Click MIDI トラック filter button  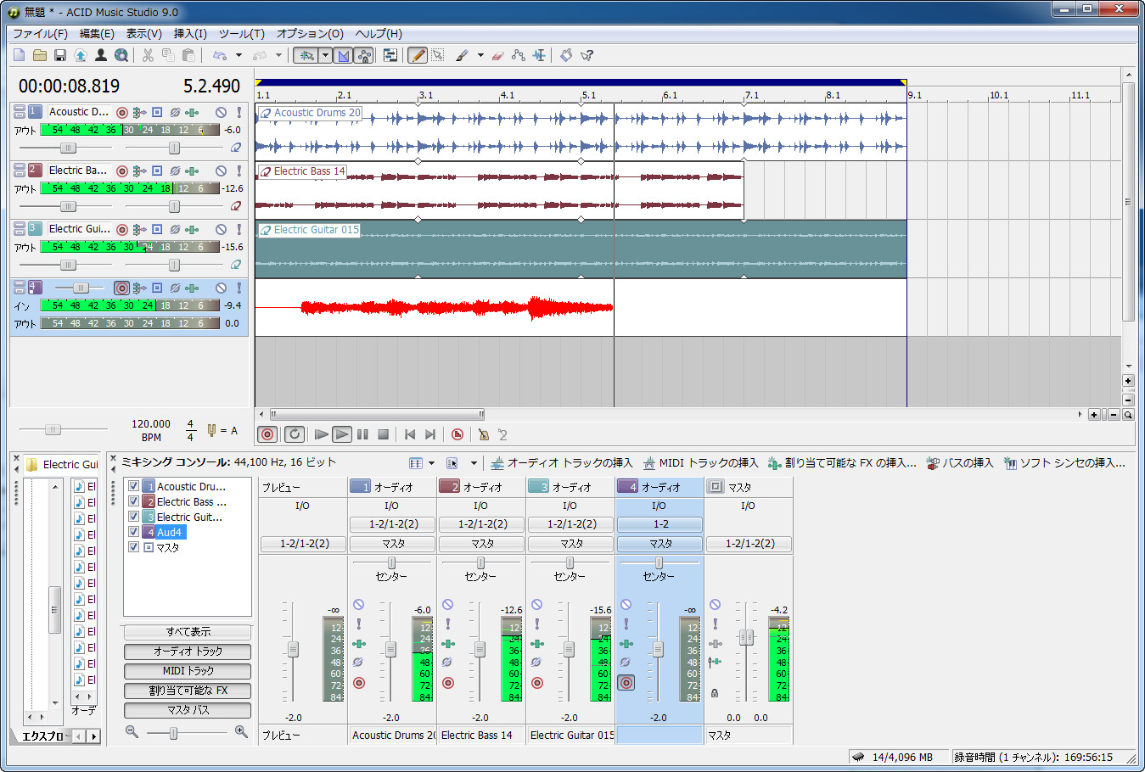click(x=188, y=671)
